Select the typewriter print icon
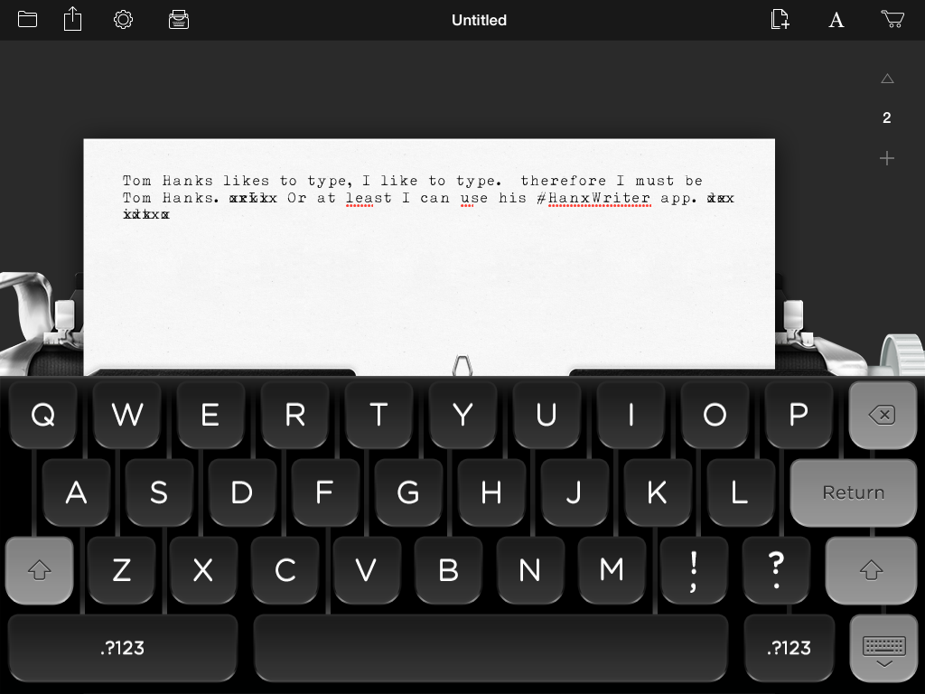 coord(179,19)
